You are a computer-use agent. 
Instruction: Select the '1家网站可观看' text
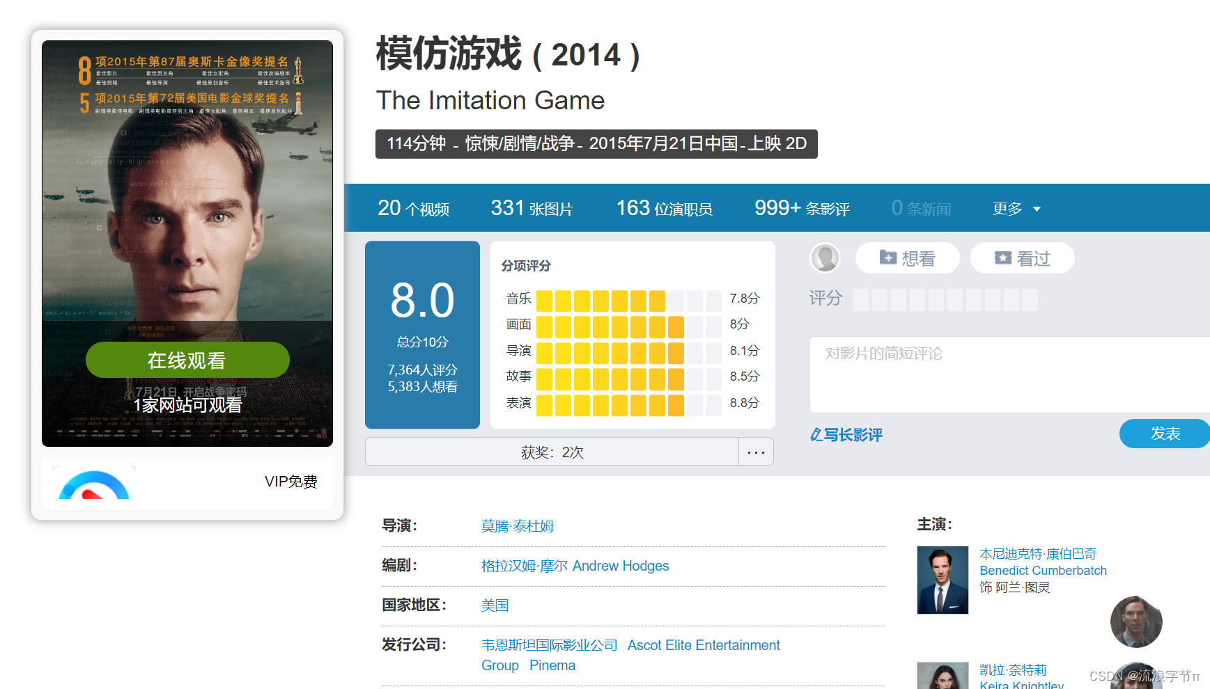point(187,405)
